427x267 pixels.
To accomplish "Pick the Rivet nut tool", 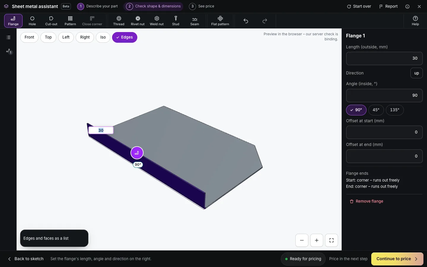I will 138,21.
